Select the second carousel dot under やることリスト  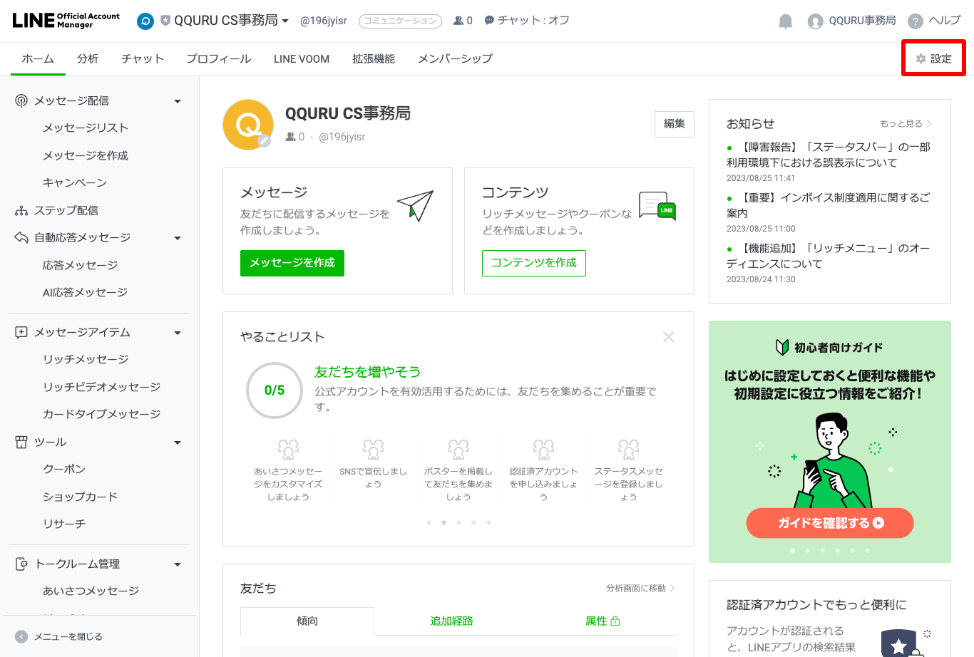(x=444, y=522)
